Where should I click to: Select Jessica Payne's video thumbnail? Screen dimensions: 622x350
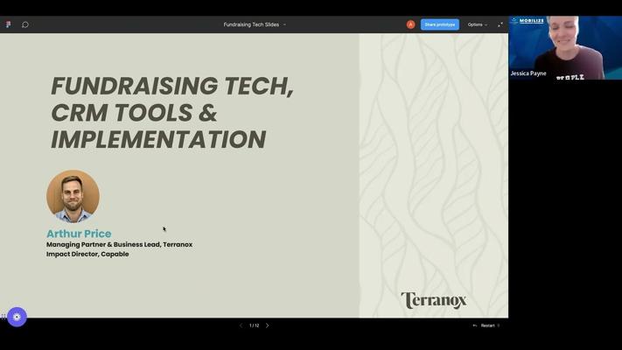pyautogui.click(x=564, y=48)
